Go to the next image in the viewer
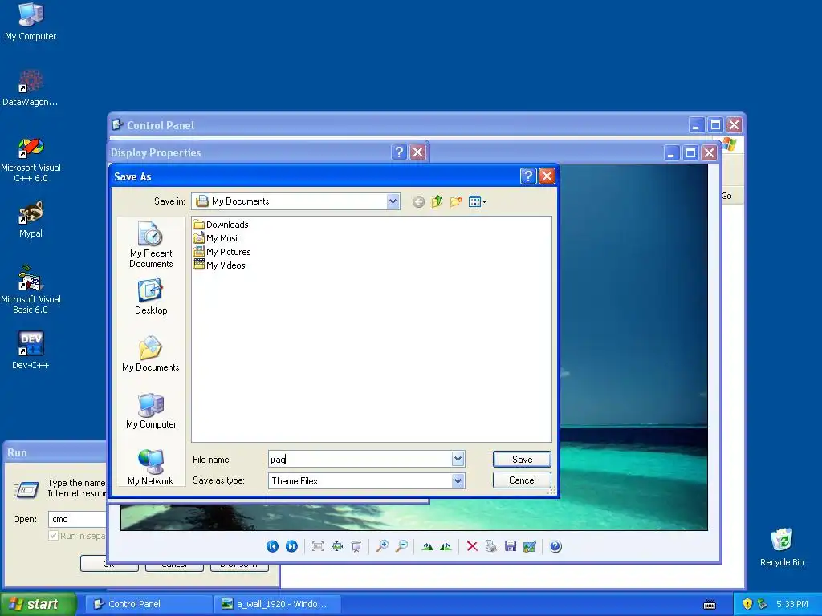 point(291,546)
